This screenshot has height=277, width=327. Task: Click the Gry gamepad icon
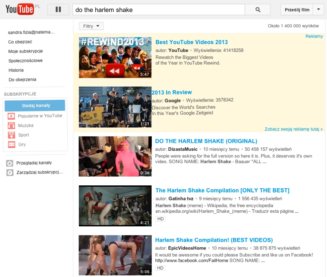click(11, 144)
